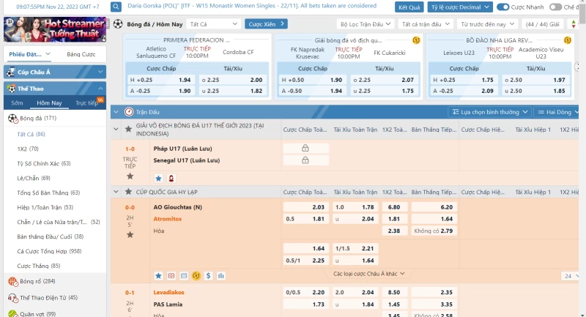
Task: Click the basketball icon beside Bóng rổ
Action: coord(12,282)
